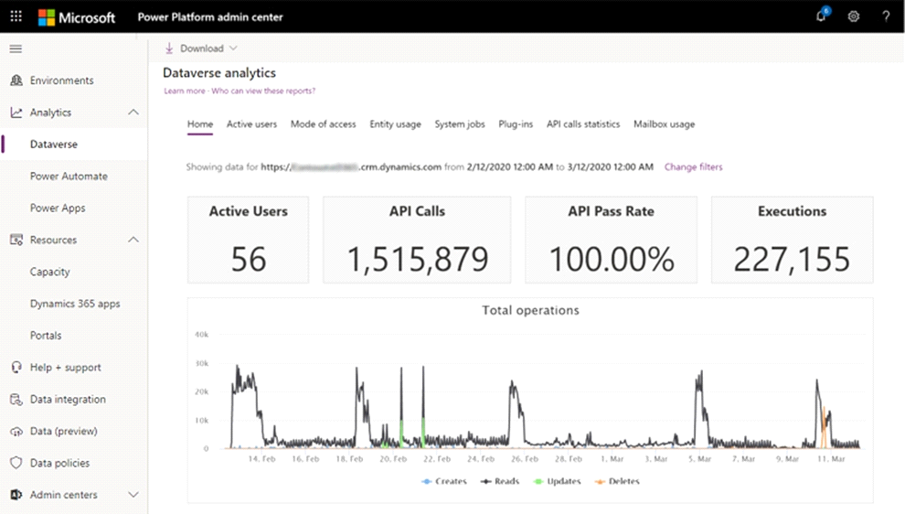The width and height of the screenshot is (905, 514).
Task: Select the Home tab
Action: pos(200,124)
